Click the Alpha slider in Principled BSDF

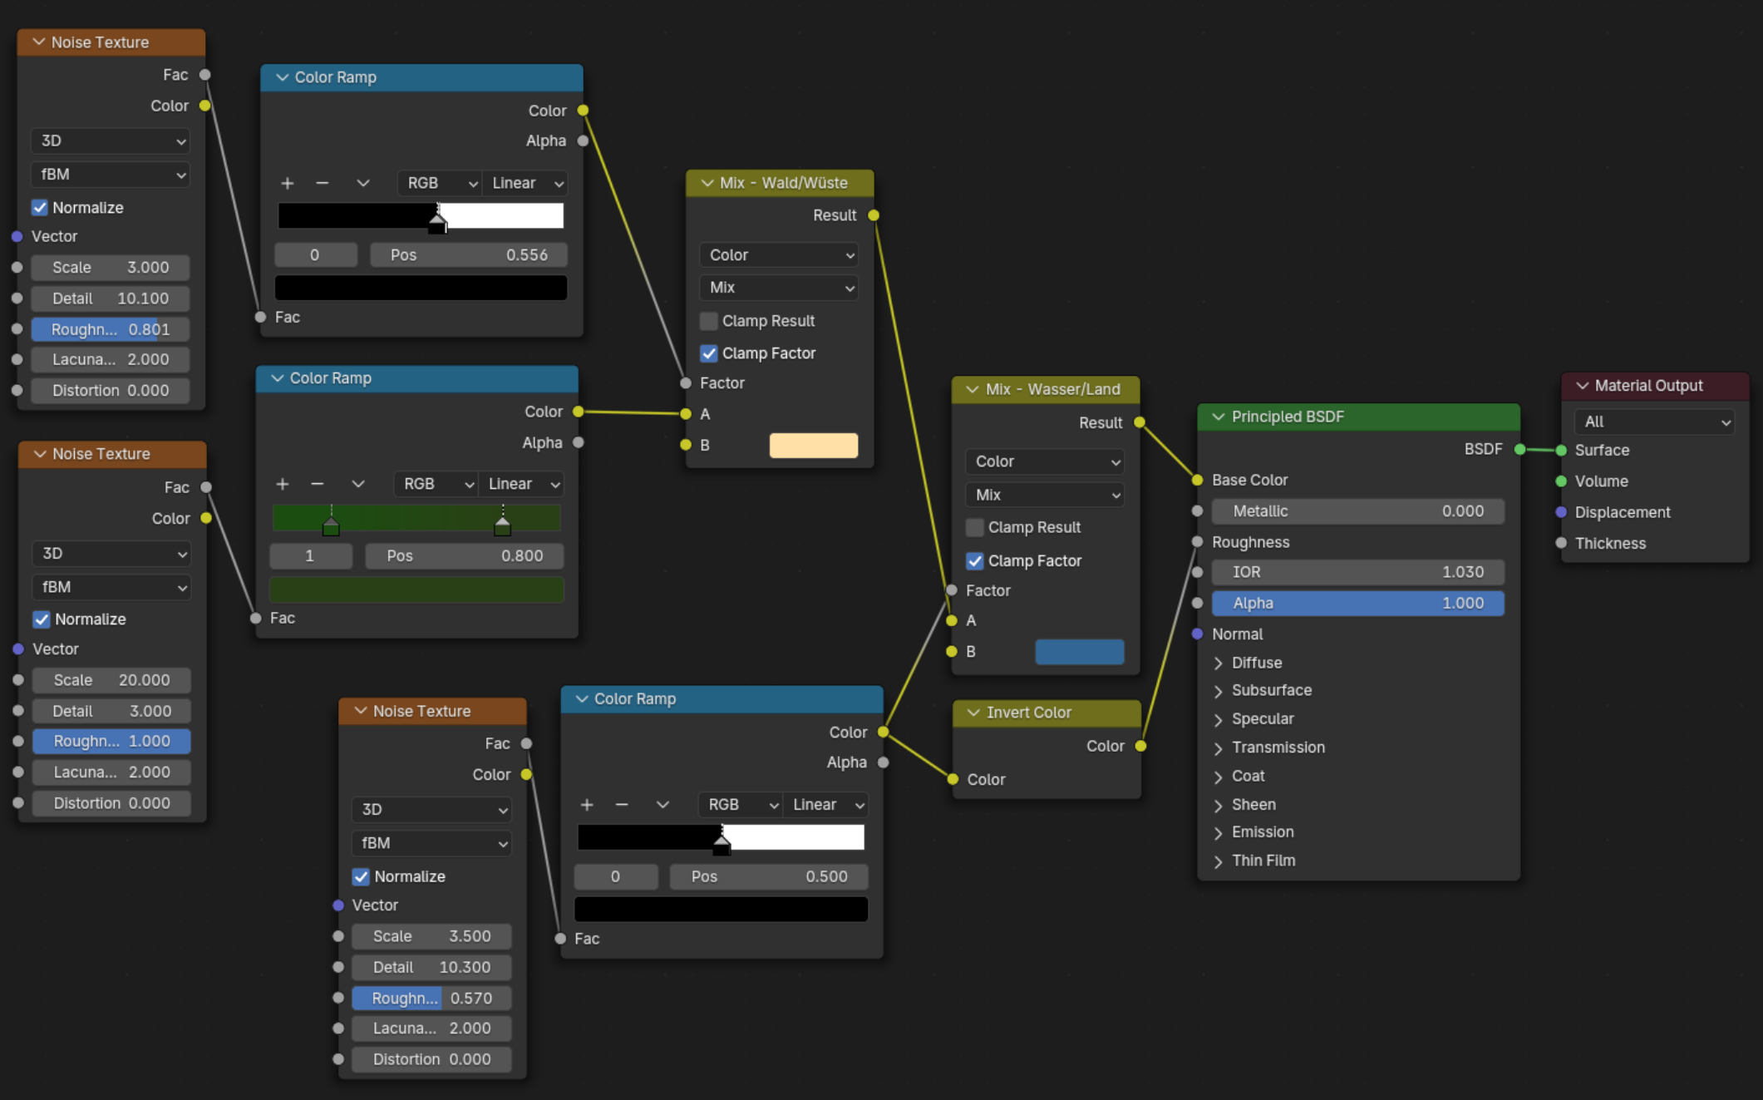click(1357, 604)
